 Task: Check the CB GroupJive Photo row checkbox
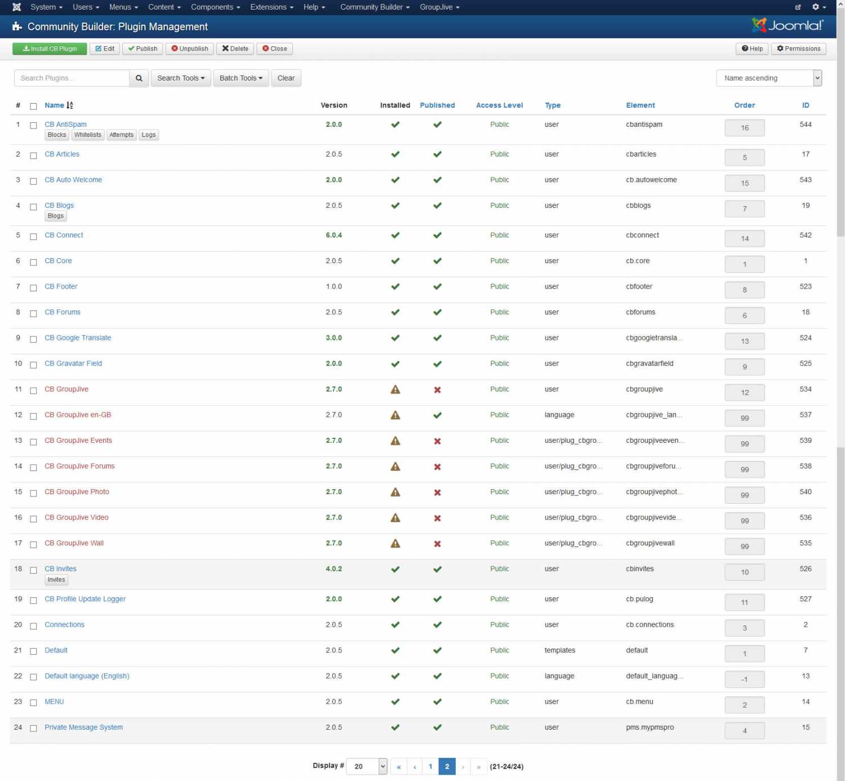tap(33, 493)
